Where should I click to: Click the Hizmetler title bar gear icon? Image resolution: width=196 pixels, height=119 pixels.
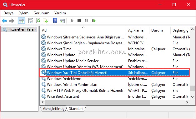(x=5, y=5)
